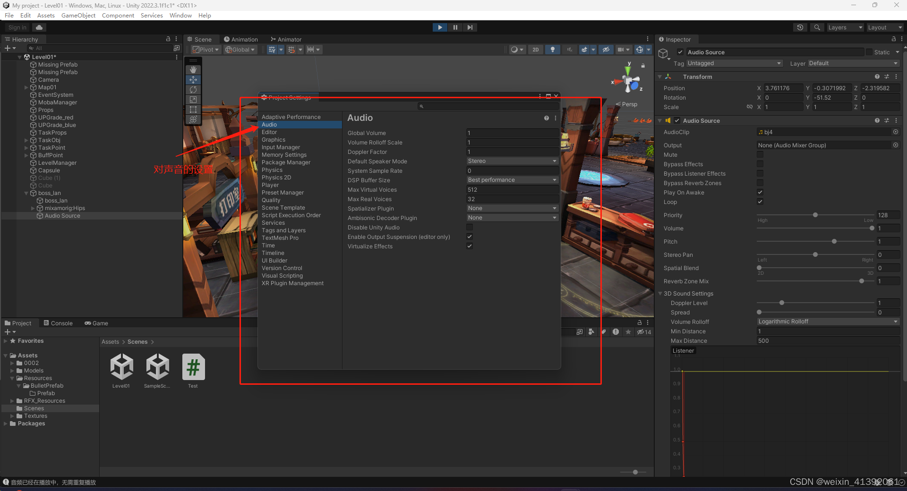This screenshot has width=907, height=491.
Task: Toggle 2D view mode in Scene
Action: [x=535, y=50]
